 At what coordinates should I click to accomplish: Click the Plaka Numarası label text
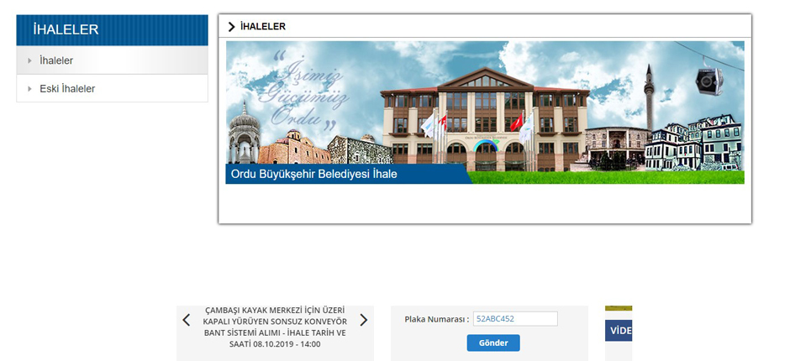point(437,319)
